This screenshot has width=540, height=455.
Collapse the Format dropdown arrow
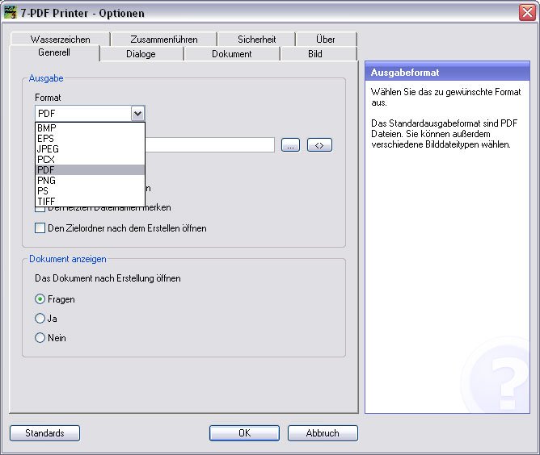137,114
